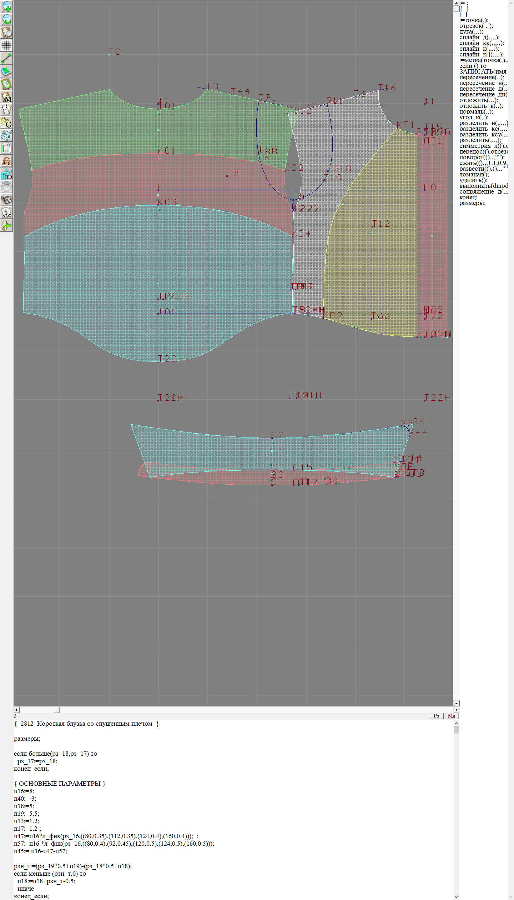514x900 pixels.
Task: Open the ALG algorithm document icon
Action: (6, 212)
